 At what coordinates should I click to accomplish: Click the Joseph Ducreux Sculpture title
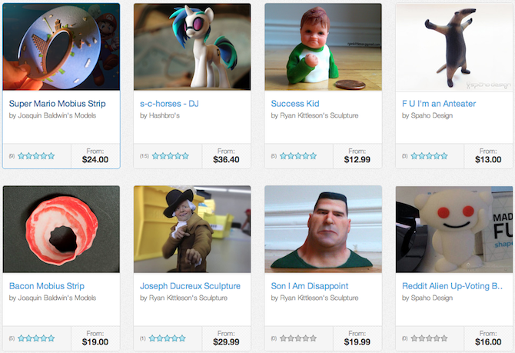(190, 286)
